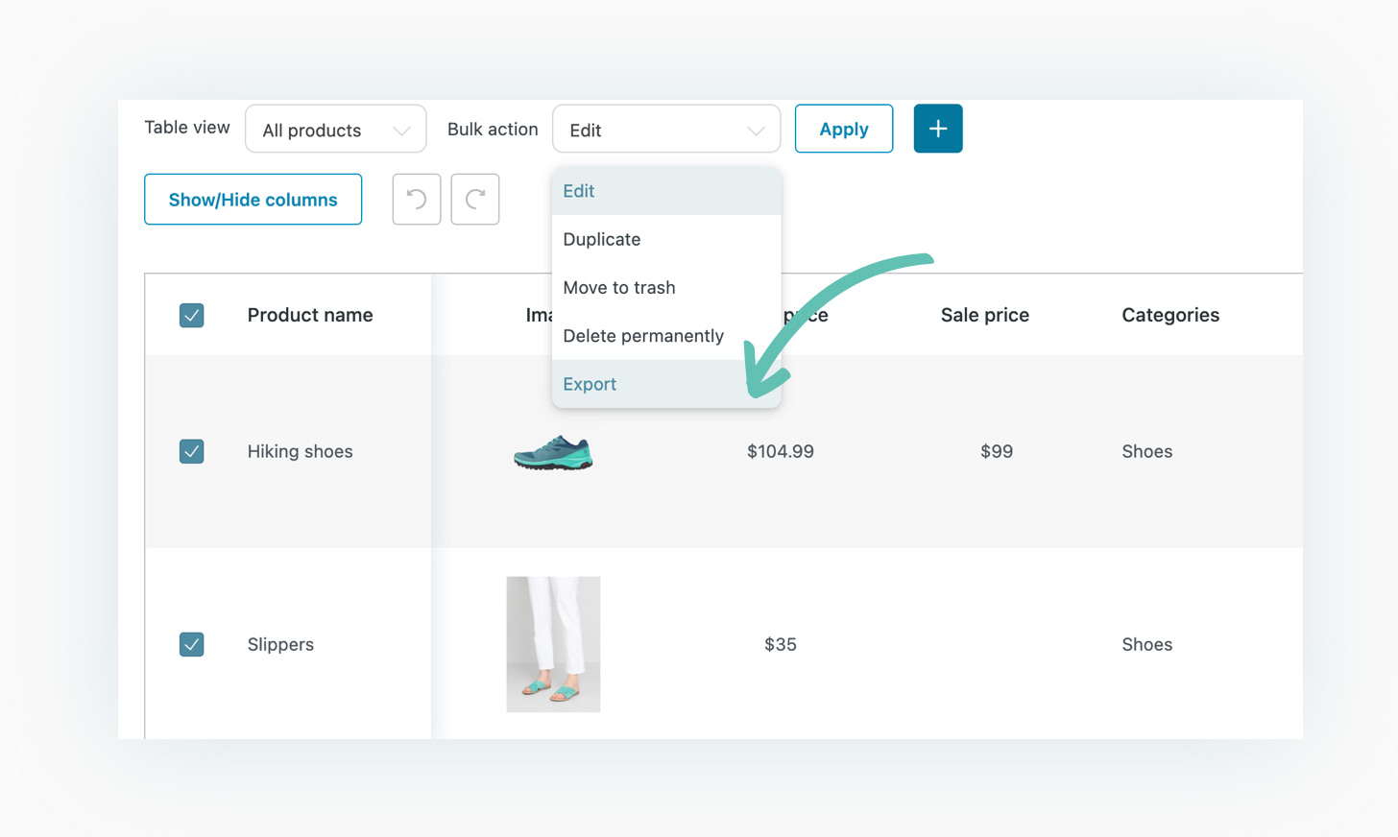The height and width of the screenshot is (837, 1398).
Task: Click Shoes category in Hiking shoes row
Action: click(x=1147, y=451)
